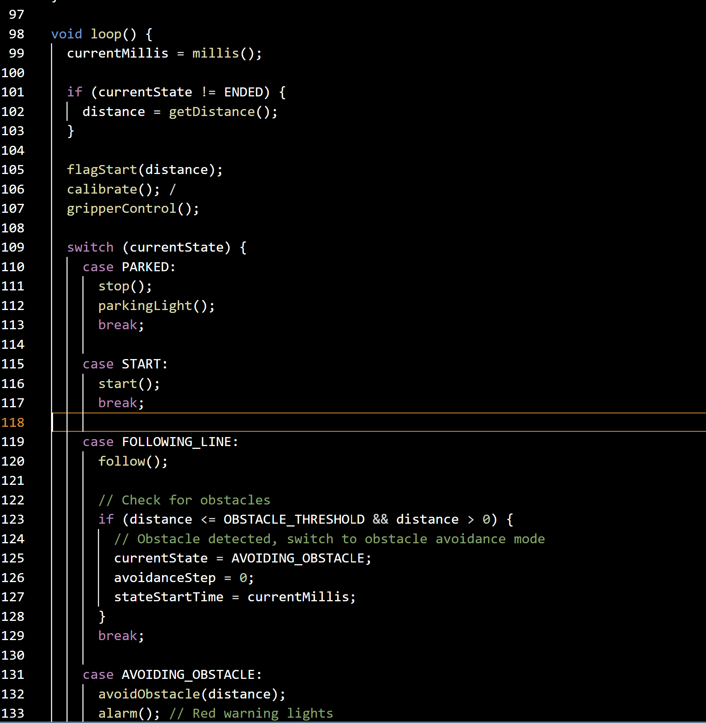Click 'parkingLight()' call on line 112
Image resolution: width=706 pixels, height=723 pixels.
pyautogui.click(x=153, y=306)
